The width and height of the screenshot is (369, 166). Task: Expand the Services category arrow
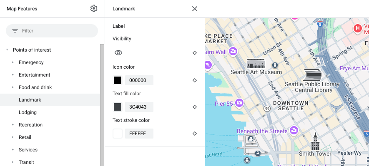coord(13,149)
